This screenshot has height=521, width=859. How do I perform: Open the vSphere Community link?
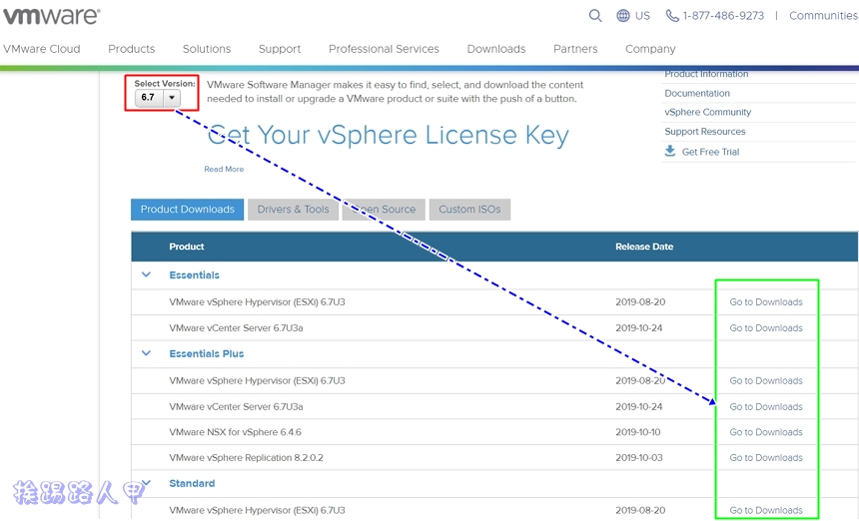708,112
